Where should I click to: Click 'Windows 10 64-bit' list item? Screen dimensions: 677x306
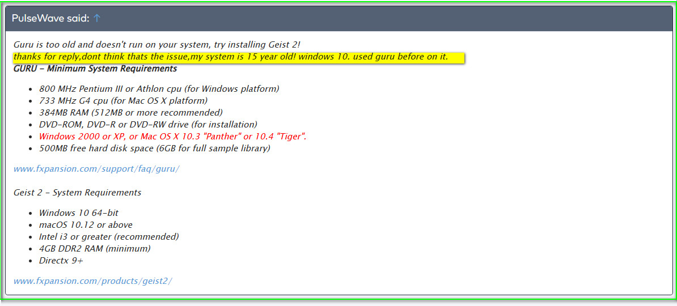(x=79, y=212)
